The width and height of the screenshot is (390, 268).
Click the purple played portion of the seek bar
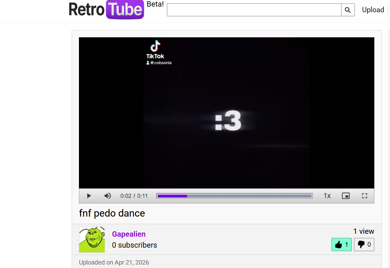172,196
